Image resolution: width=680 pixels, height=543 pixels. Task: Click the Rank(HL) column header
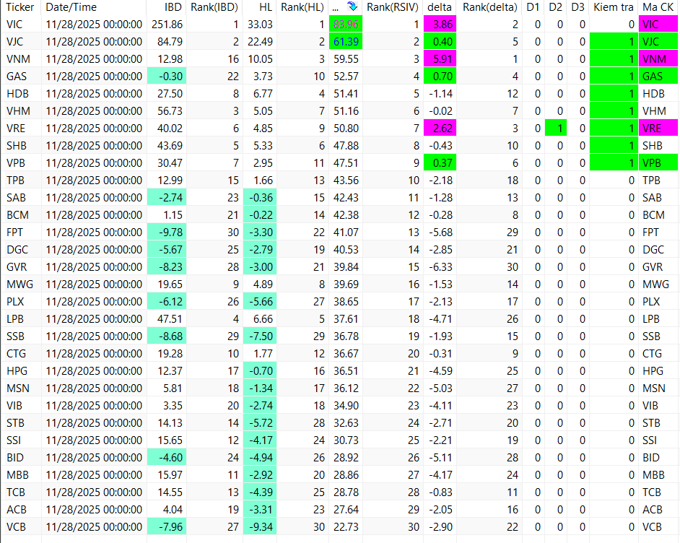pos(302,7)
